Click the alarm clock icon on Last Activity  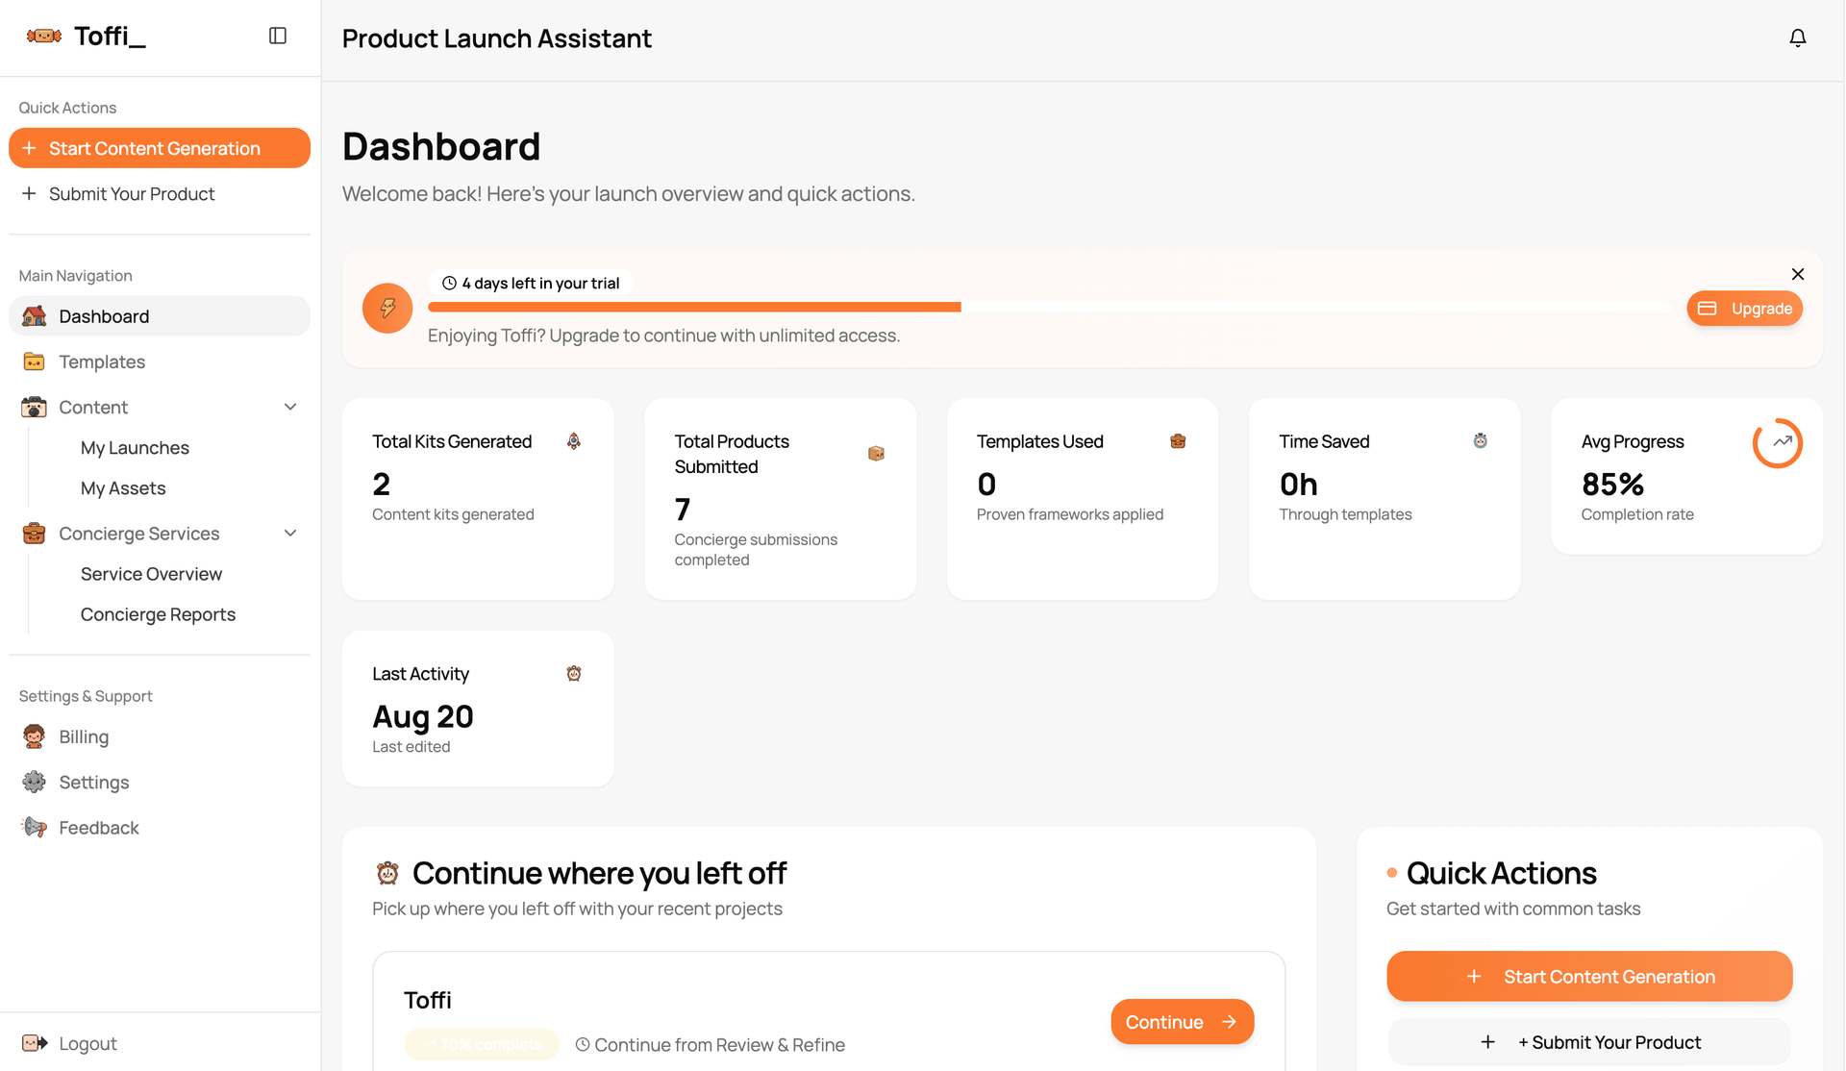(x=574, y=674)
